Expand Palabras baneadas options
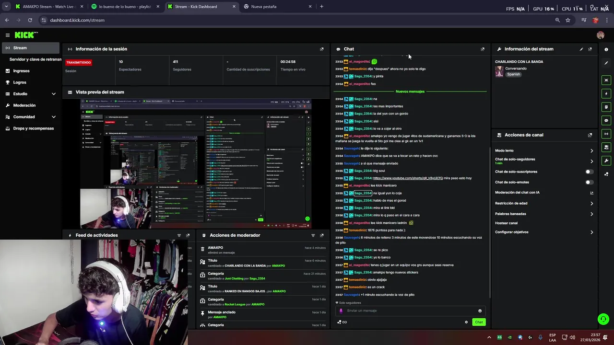This screenshot has width=614, height=345. pos(591,214)
